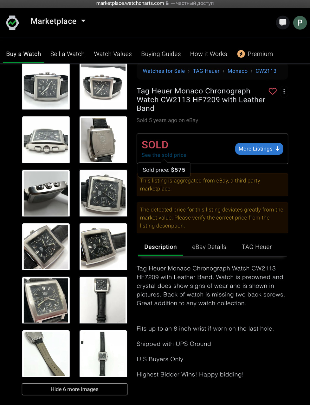
Task: Open the three-dot listing options menu
Action: 284,91
